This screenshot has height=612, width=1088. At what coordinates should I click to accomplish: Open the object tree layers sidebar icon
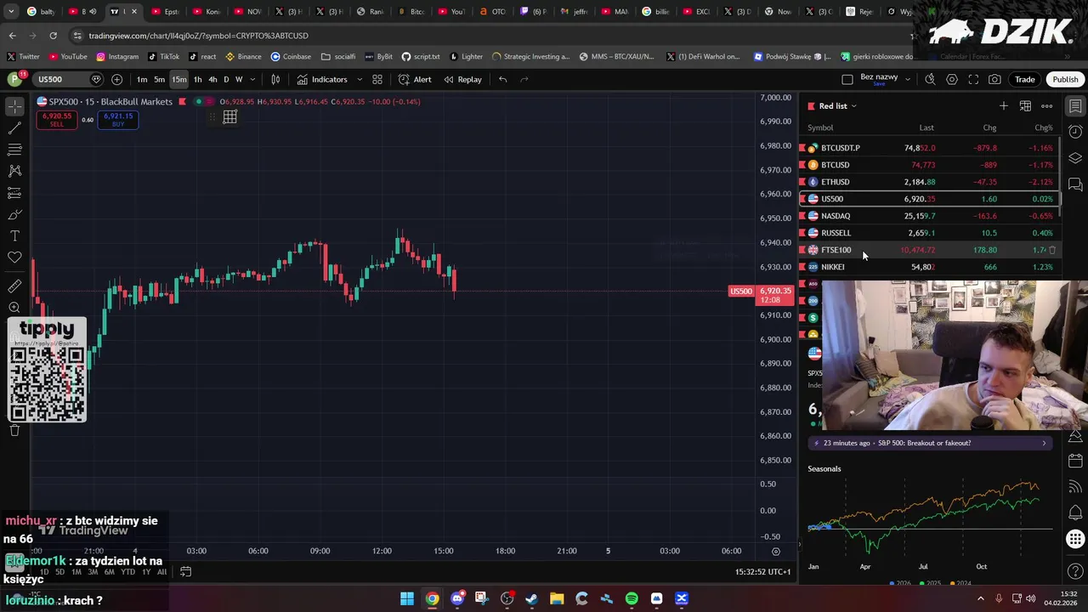pyautogui.click(x=1075, y=158)
